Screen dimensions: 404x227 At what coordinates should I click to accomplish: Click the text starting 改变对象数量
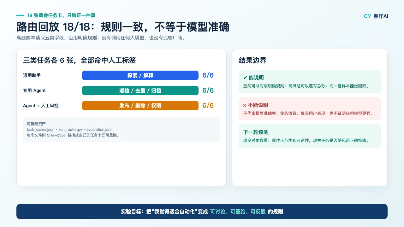(306, 141)
